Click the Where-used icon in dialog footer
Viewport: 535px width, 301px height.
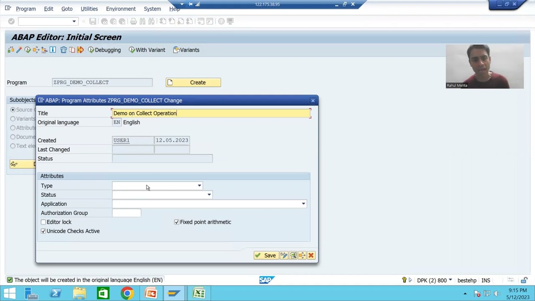tap(302, 255)
